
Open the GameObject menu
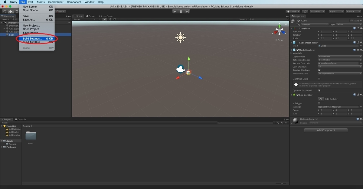56,2
